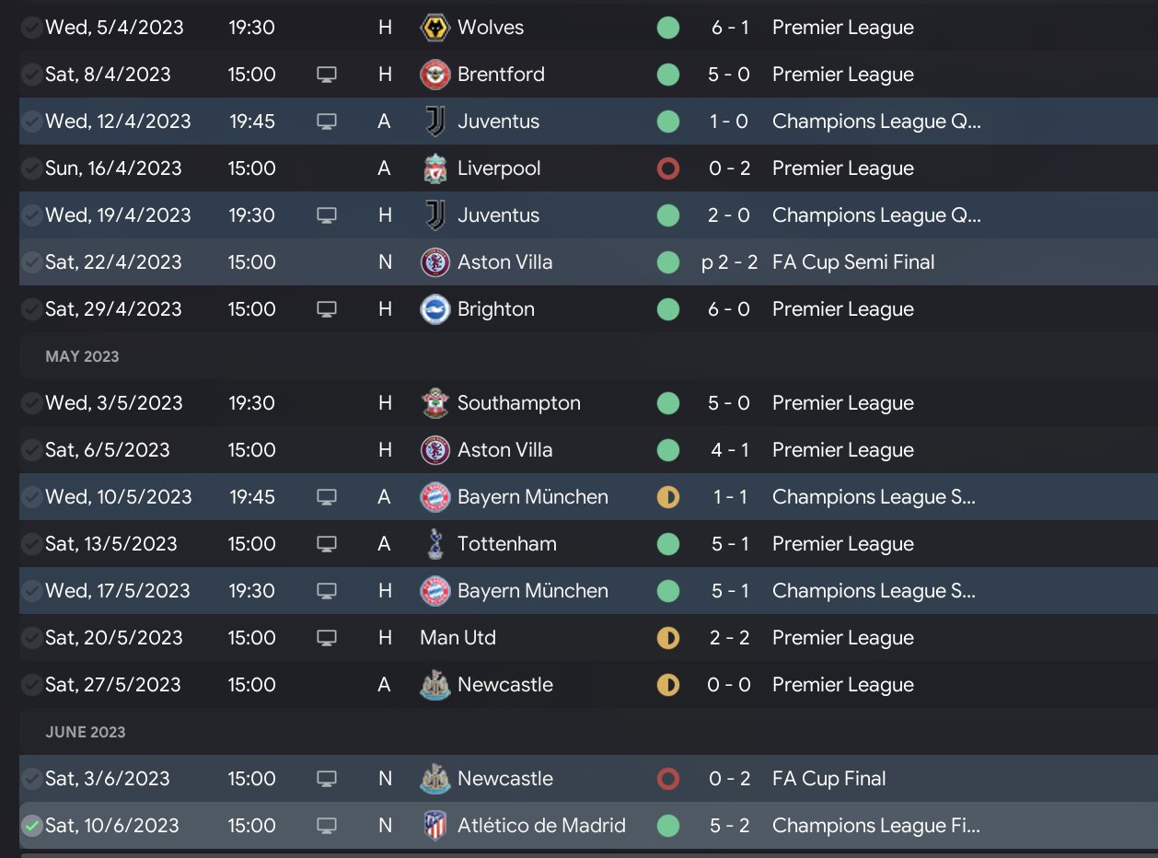Screen dimensions: 1158x858
Task: Click the red loss indicator for Liverpool match
Action: pos(668,168)
